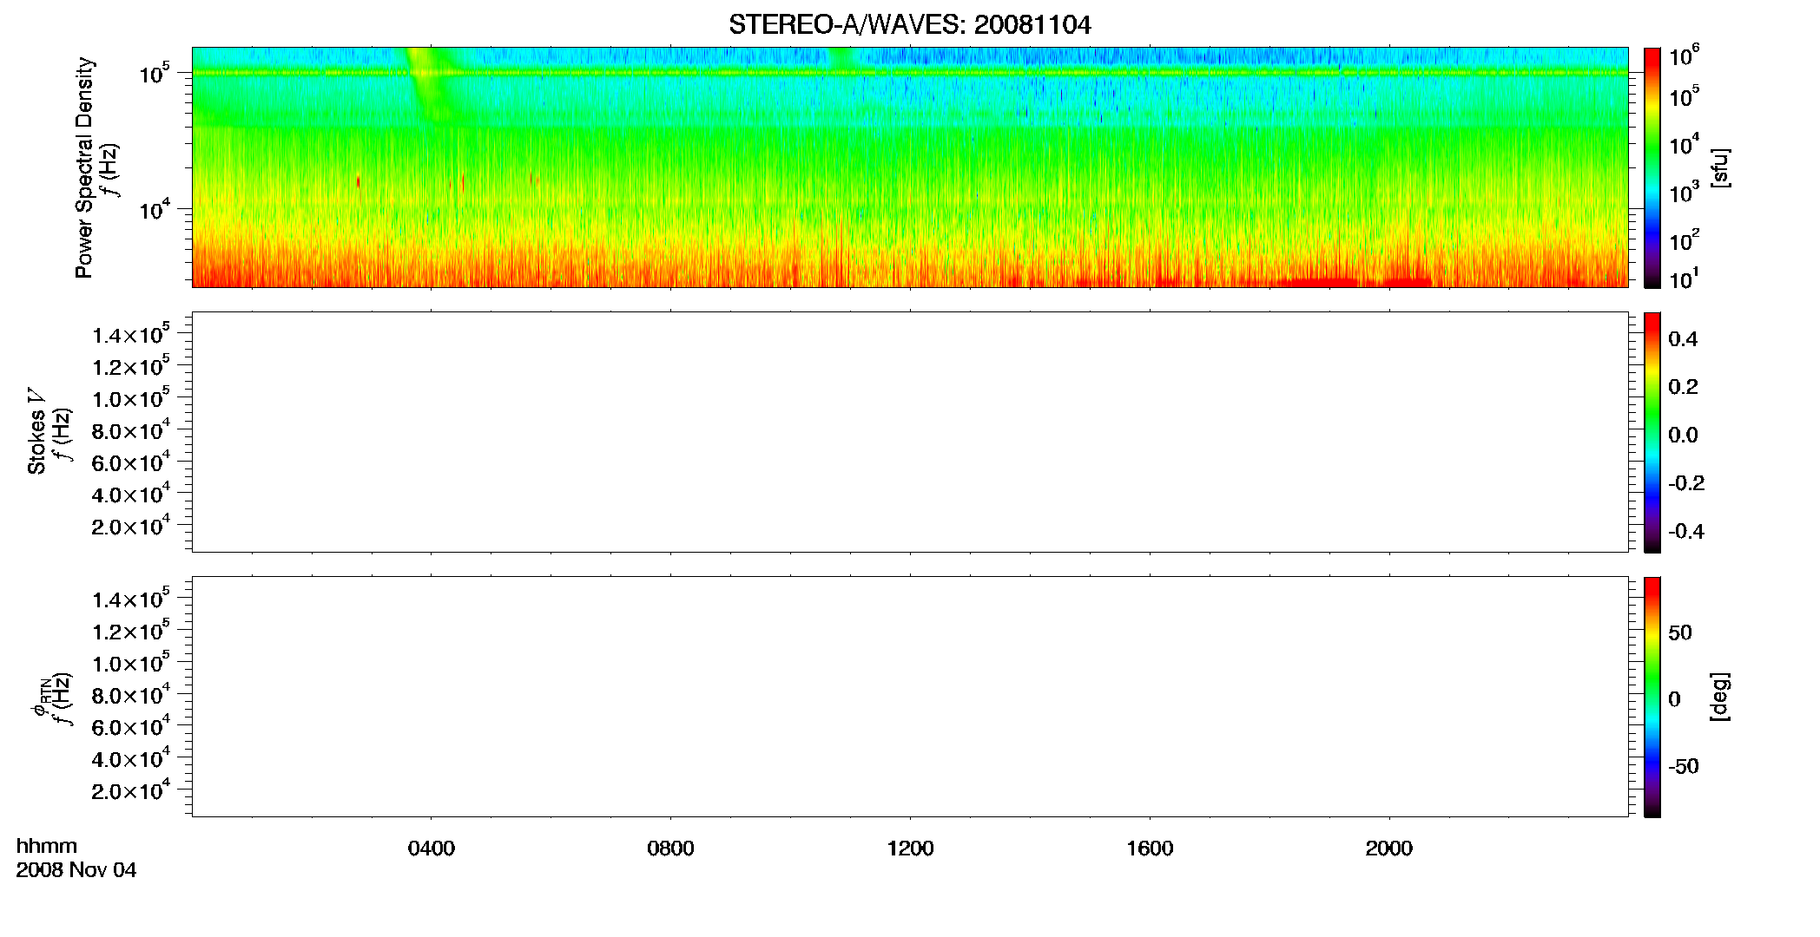Select the 0400 time axis label
Image resolution: width=1820 pixels, height=937 pixels.
point(432,849)
